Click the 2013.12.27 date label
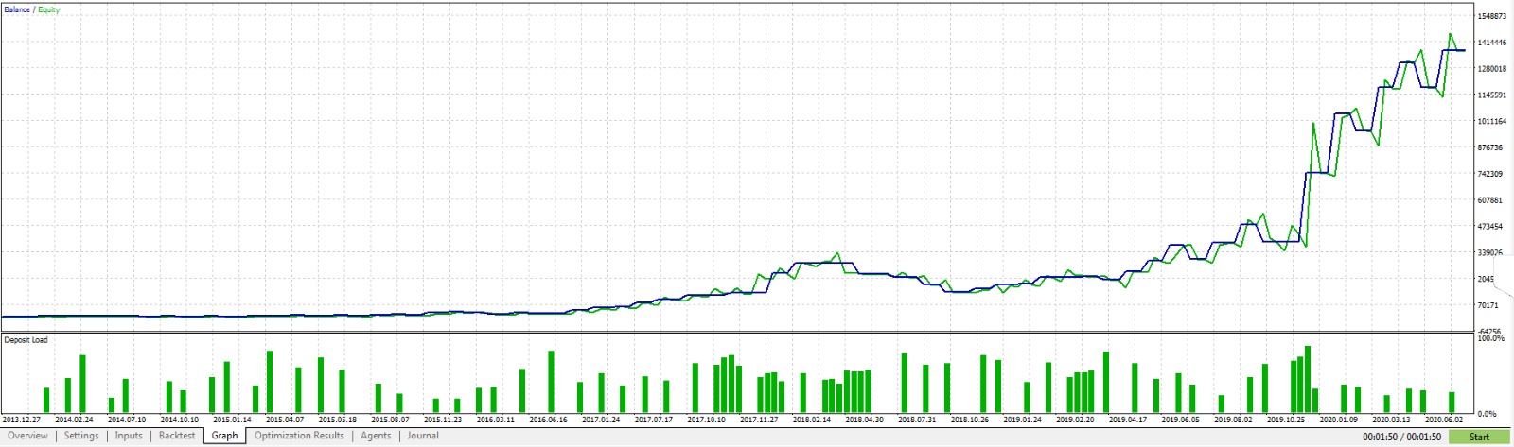 [22, 420]
